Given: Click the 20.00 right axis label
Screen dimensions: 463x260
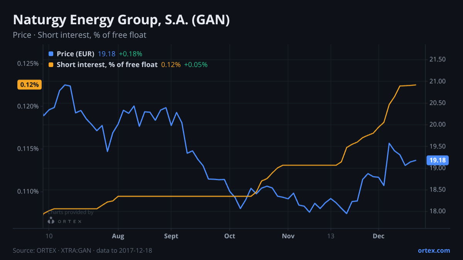Looking at the screenshot, I should coord(438,124).
